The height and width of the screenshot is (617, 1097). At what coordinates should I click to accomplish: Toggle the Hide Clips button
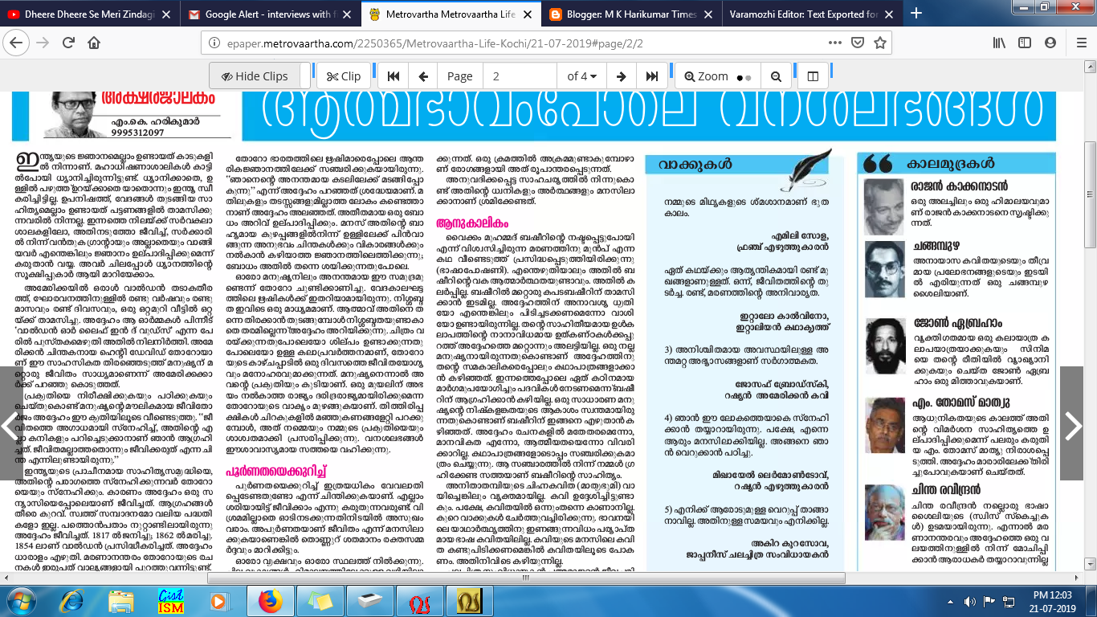(255, 76)
